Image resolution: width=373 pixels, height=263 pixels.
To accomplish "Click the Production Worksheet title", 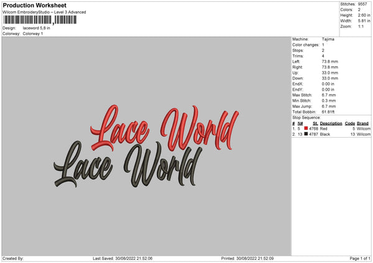I will (x=34, y=6).
